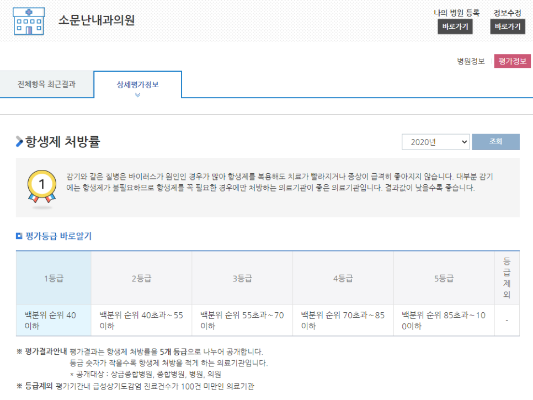The image size is (533, 400).
Task: Switch to 전체항목 최근결과 tab
Action: click(46, 84)
